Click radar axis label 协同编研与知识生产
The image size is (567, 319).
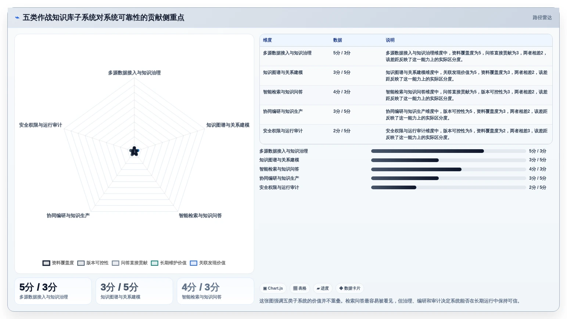click(x=68, y=216)
